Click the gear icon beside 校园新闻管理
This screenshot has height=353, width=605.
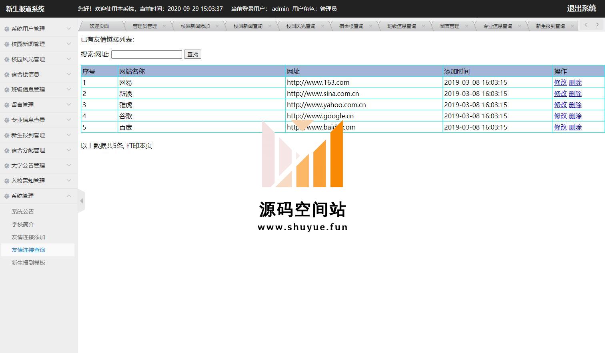click(7, 44)
